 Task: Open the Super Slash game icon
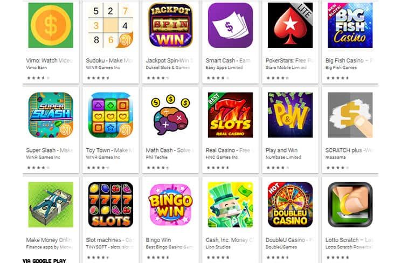pyautogui.click(x=51, y=115)
